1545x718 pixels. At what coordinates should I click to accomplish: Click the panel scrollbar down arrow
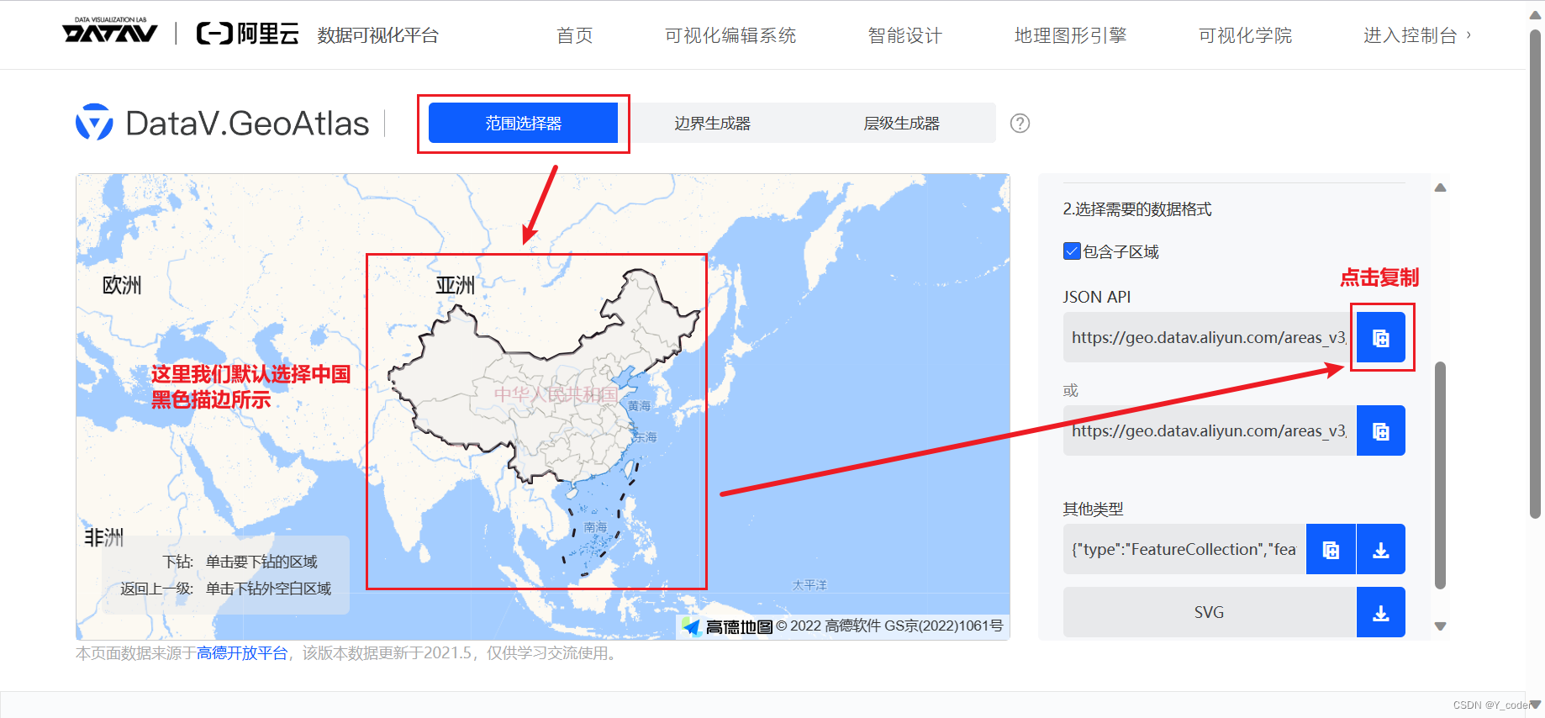pos(1440,626)
